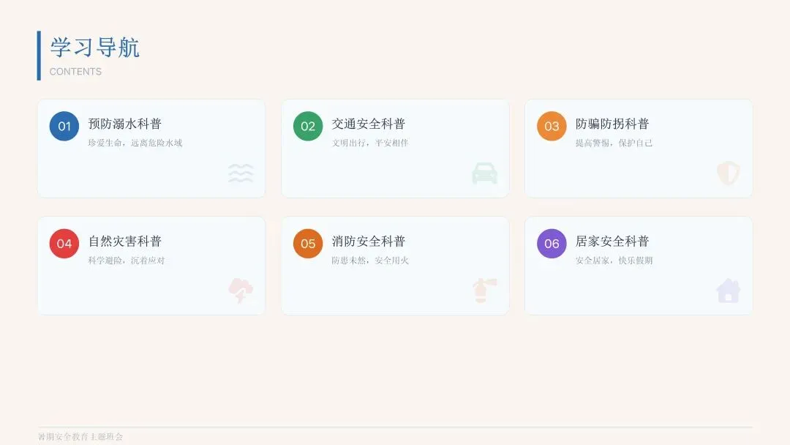
Task: Click the shield icon in anti-fraud card
Action: (728, 173)
